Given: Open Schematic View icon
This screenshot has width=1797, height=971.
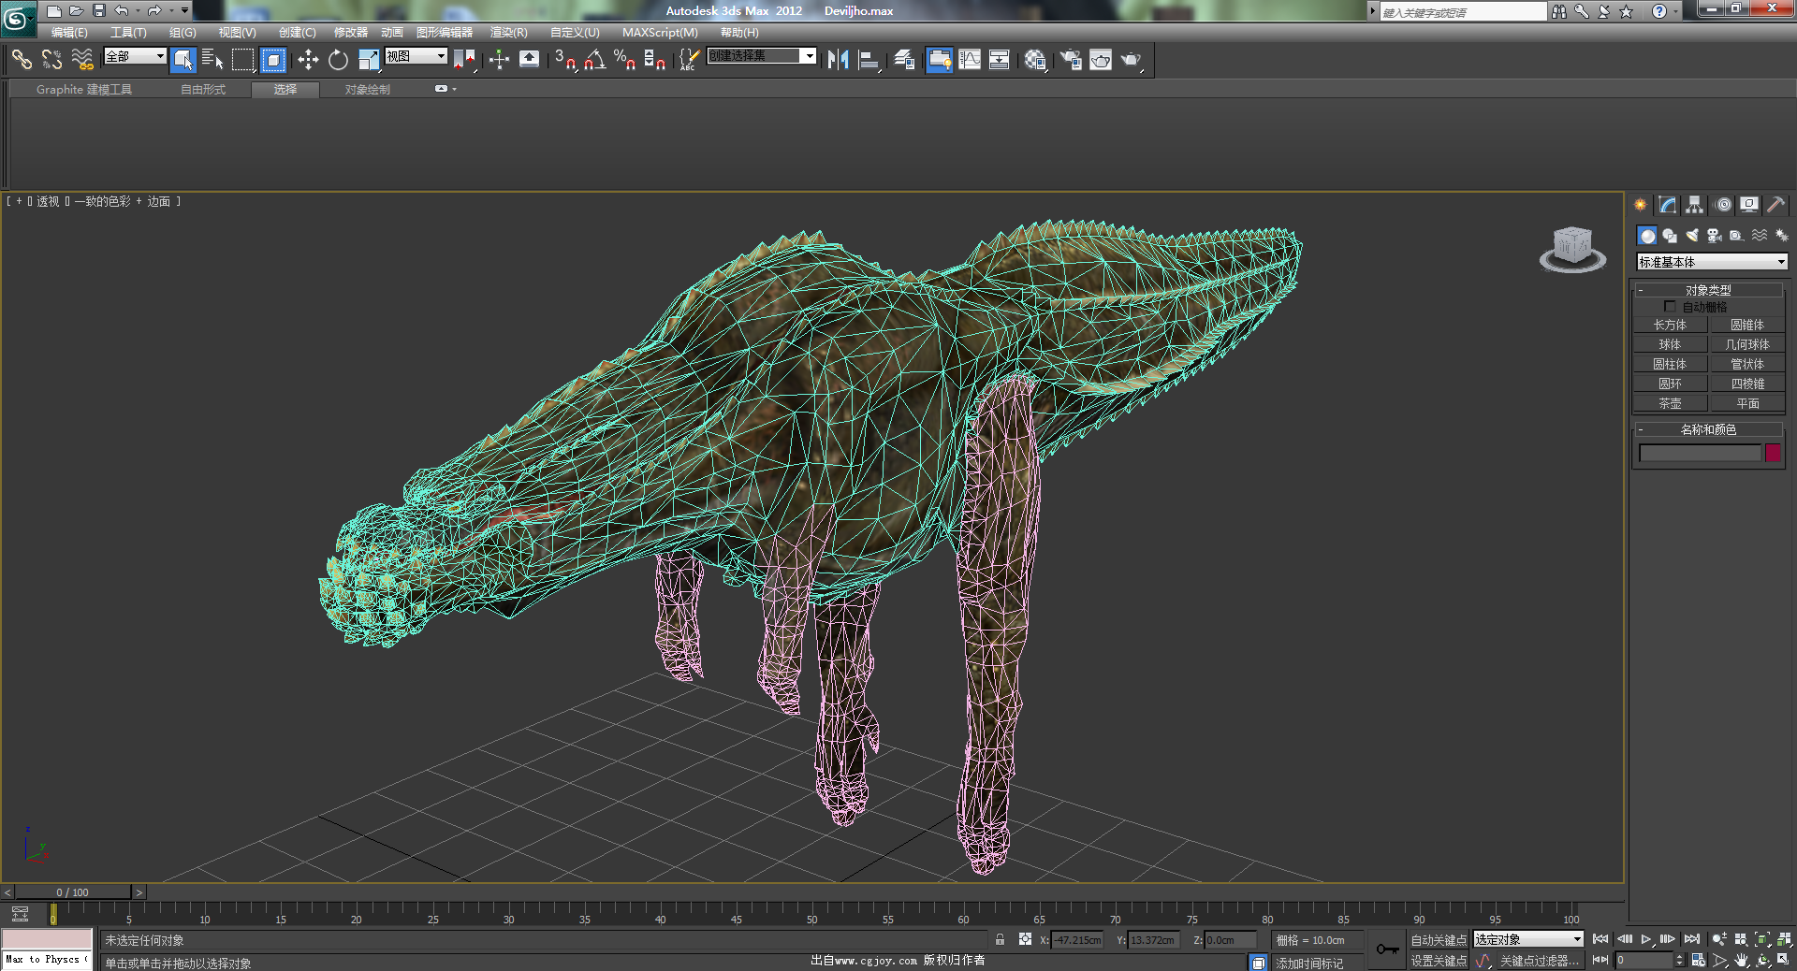Looking at the screenshot, I should [x=1000, y=60].
